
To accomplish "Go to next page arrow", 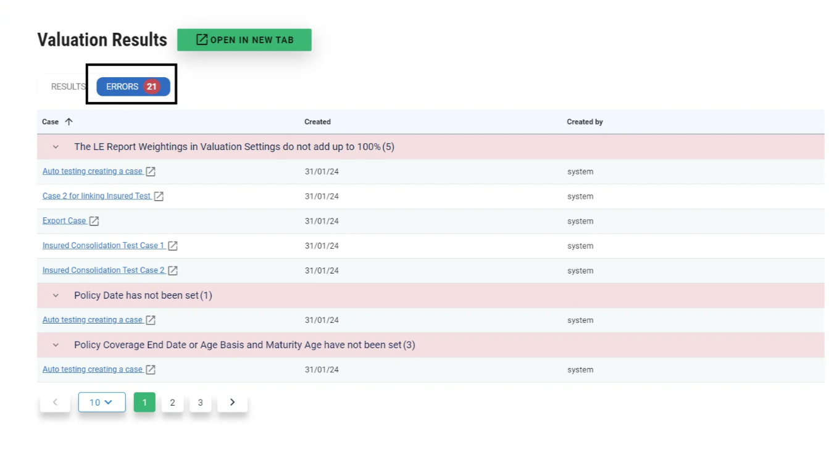I will [x=232, y=402].
